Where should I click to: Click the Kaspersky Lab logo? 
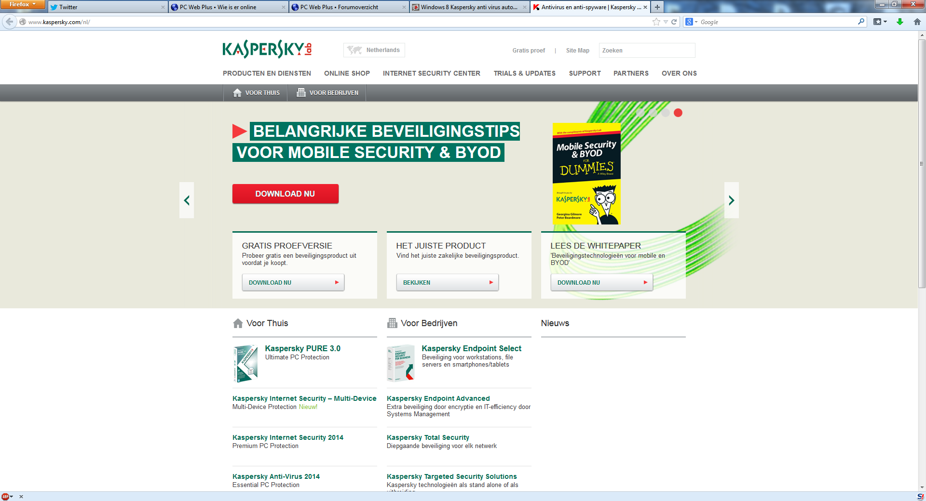[x=267, y=49]
